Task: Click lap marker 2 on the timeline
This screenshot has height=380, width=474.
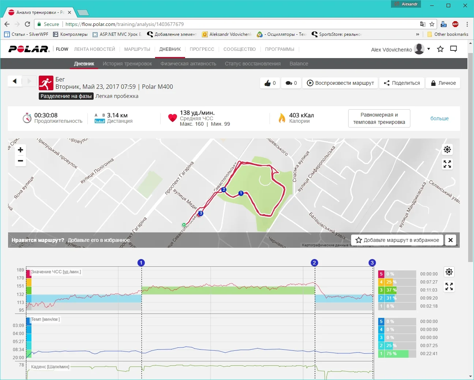Action: [x=314, y=263]
